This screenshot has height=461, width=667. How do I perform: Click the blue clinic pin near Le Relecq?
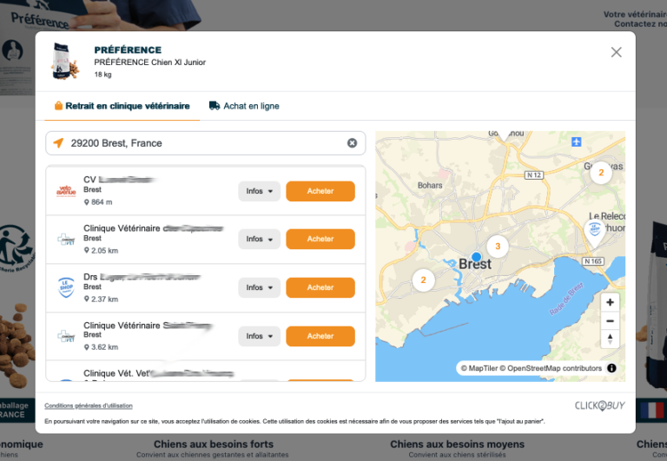(x=595, y=230)
